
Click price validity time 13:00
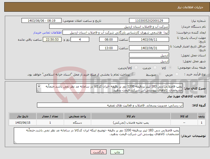(x=109, y=48)
